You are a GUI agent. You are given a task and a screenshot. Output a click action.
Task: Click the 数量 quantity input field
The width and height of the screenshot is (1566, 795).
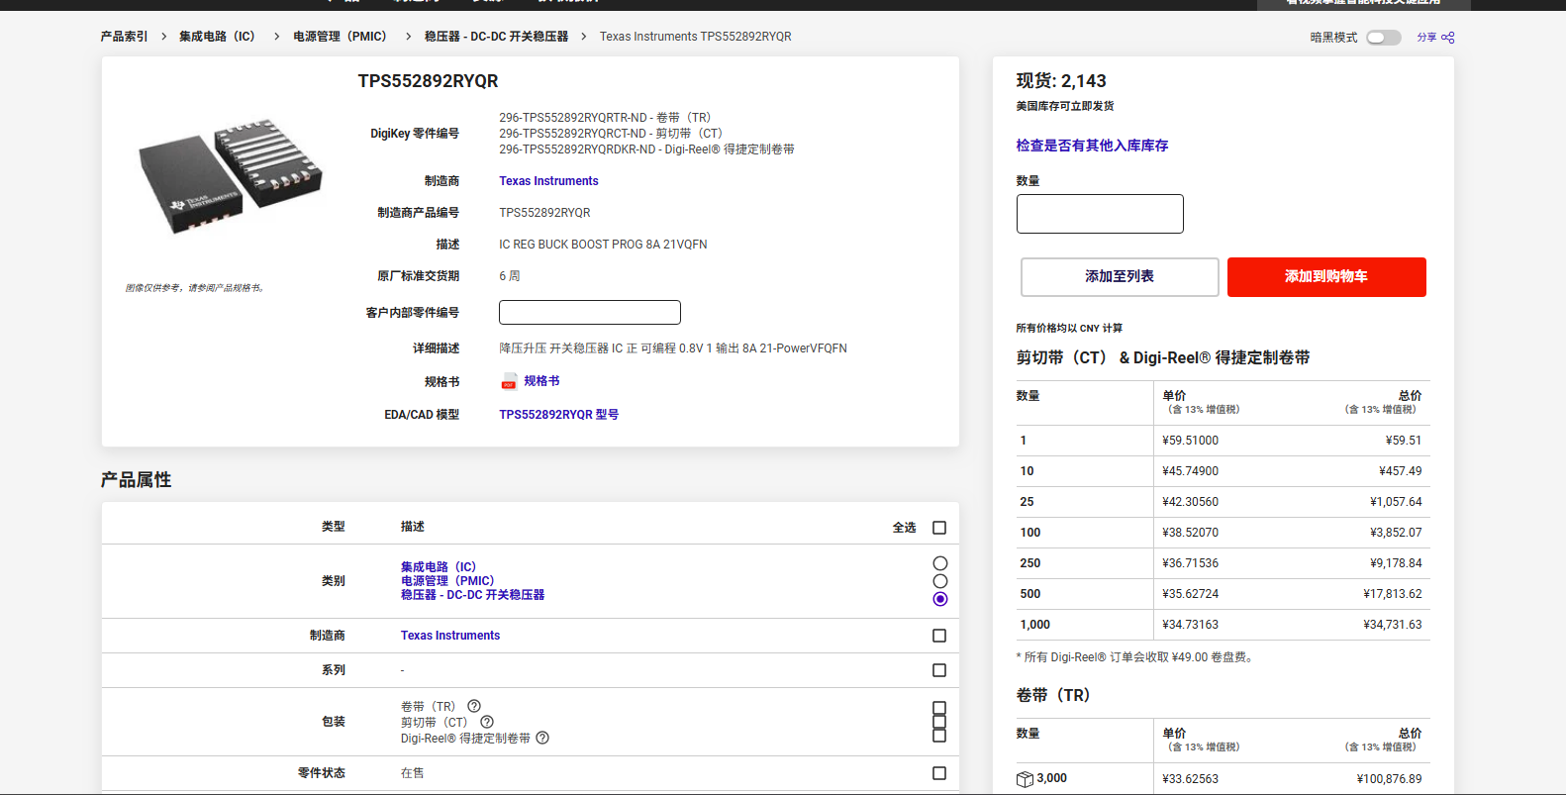point(1100,214)
